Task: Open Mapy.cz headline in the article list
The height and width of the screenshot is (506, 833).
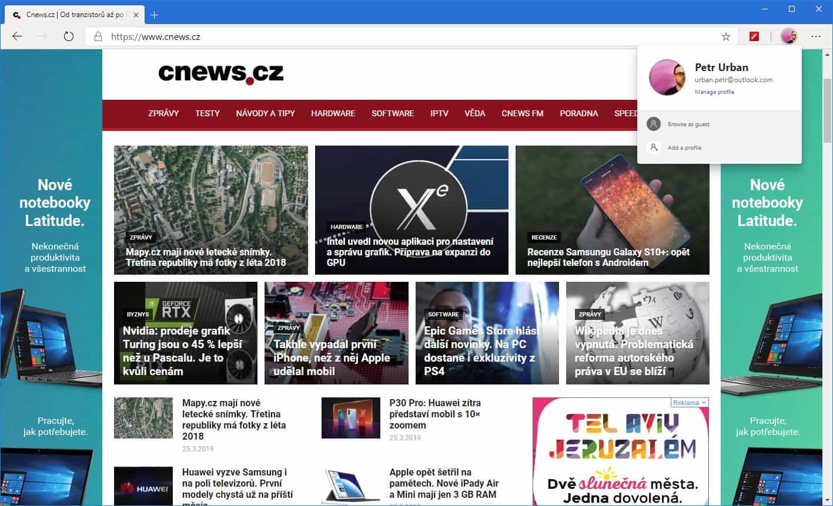Action: tap(234, 420)
